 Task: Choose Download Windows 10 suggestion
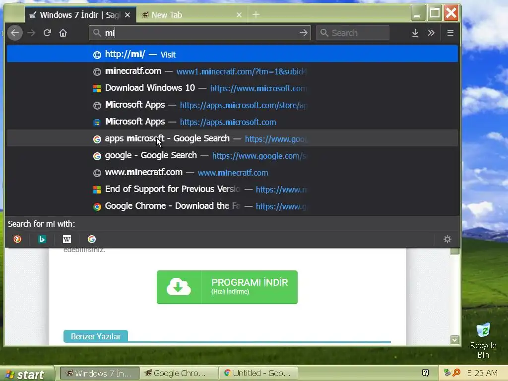click(232, 88)
